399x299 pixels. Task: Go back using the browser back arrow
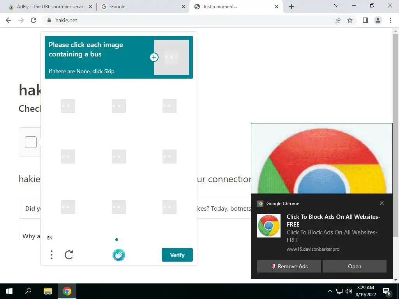pos(9,20)
